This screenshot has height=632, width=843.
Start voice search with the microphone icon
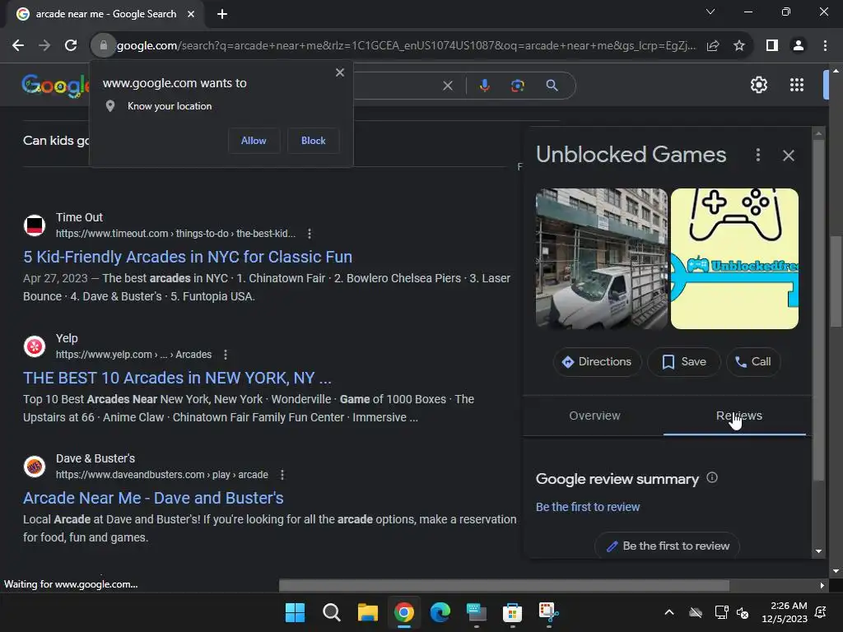(484, 86)
